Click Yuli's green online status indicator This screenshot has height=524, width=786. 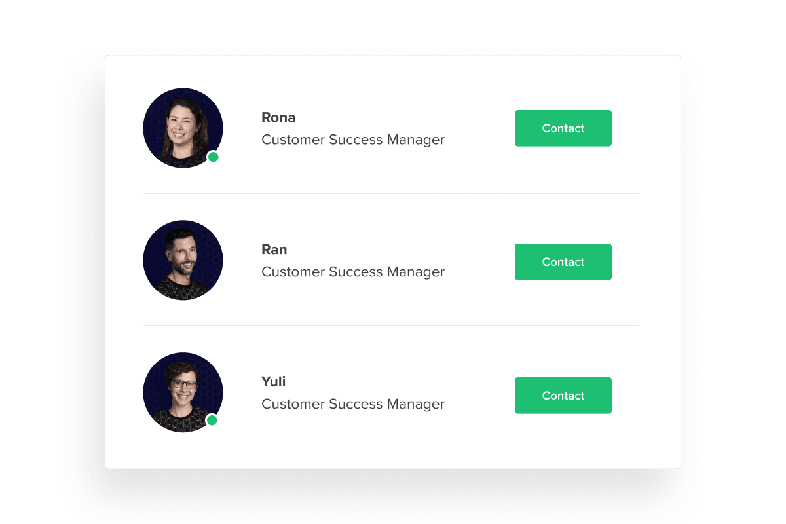point(212,420)
